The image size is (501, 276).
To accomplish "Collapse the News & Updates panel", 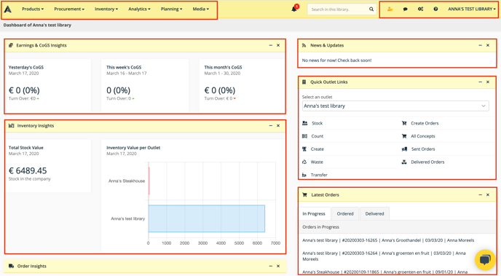I will coord(480,45).
